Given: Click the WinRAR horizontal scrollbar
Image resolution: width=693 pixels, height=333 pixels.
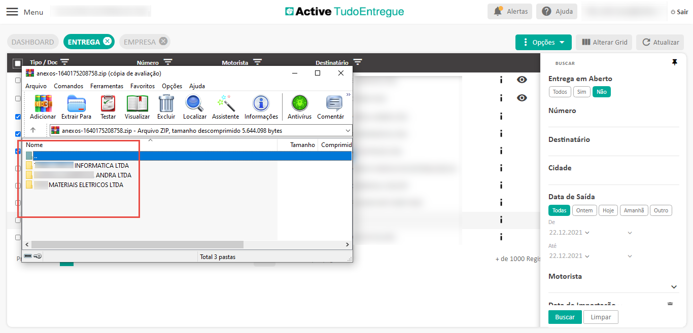Looking at the screenshot, I should (137, 245).
